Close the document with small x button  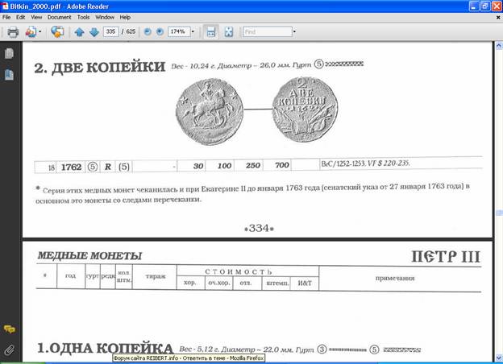click(x=498, y=18)
